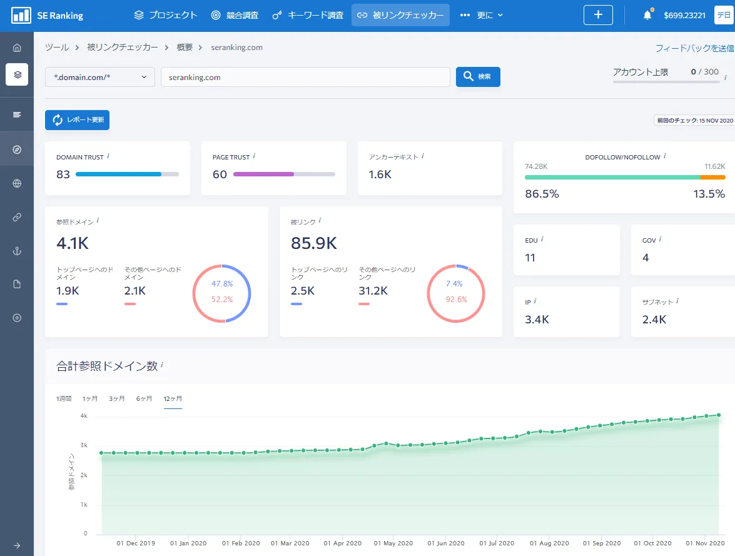Click the 前回のチェック date label
The image size is (735, 556).
coord(694,121)
